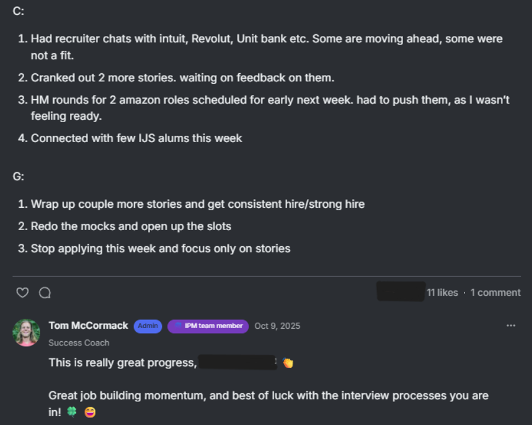The image size is (532, 425).
Task: Click the redacted mention in Tom's comment
Action: click(x=239, y=362)
